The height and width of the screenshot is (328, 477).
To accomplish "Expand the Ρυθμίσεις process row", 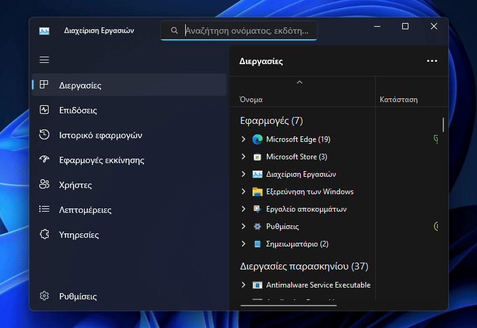I will (243, 227).
